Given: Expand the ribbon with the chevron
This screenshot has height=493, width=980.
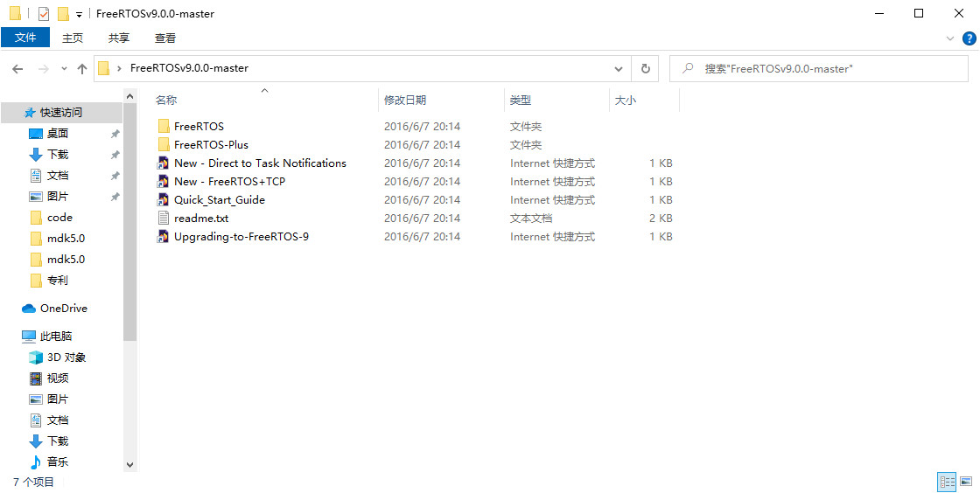Looking at the screenshot, I should pyautogui.click(x=950, y=38).
